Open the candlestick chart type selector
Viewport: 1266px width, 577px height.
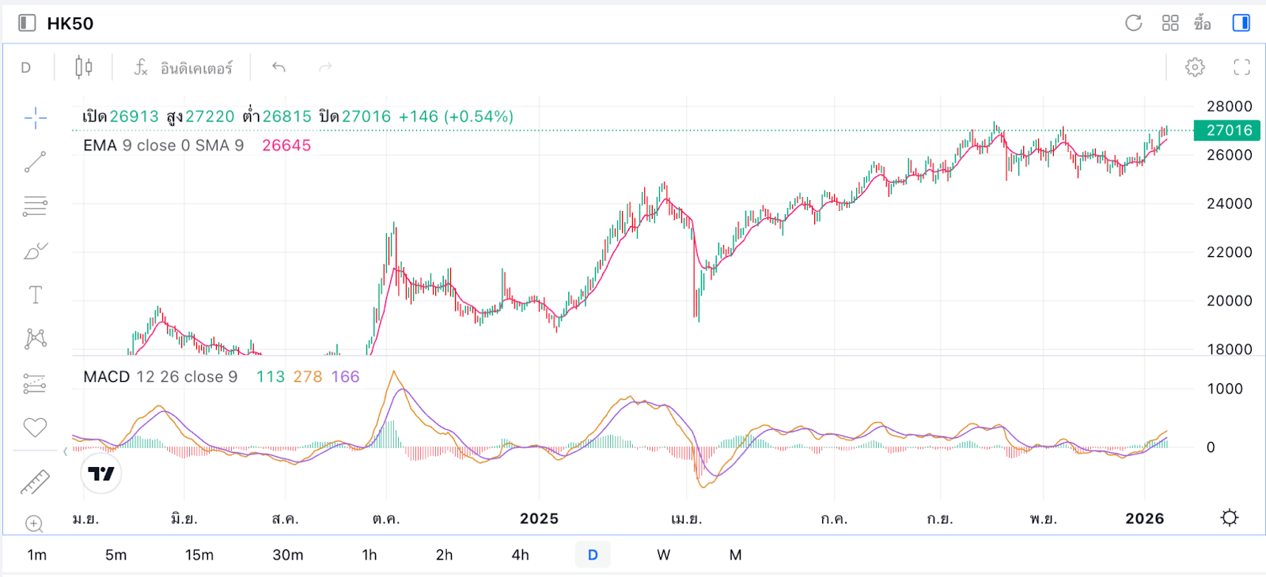(83, 67)
